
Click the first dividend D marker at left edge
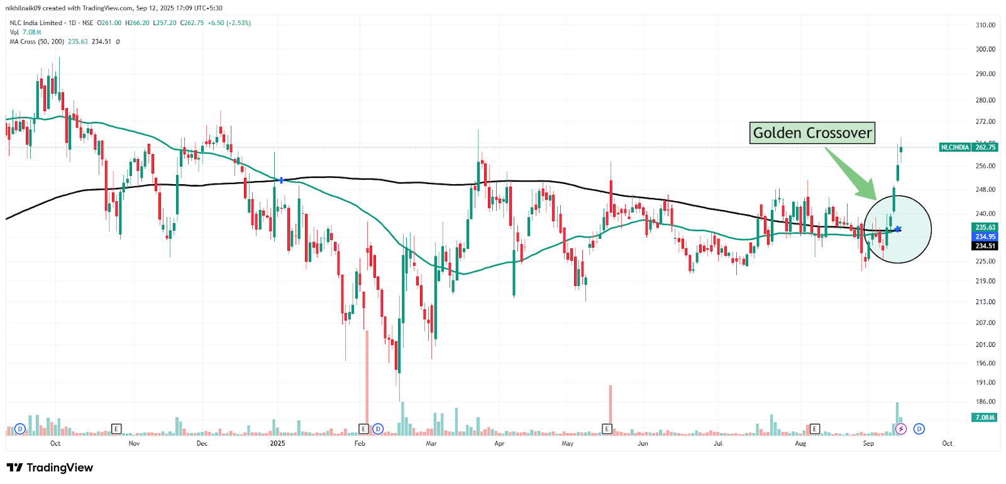[x=20, y=429]
